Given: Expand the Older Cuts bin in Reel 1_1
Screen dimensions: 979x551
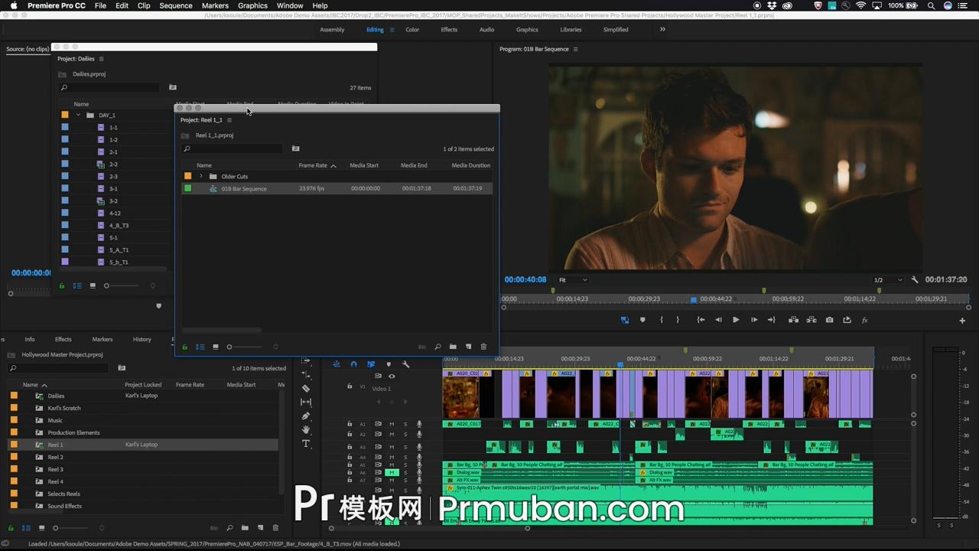Looking at the screenshot, I should coord(200,176).
